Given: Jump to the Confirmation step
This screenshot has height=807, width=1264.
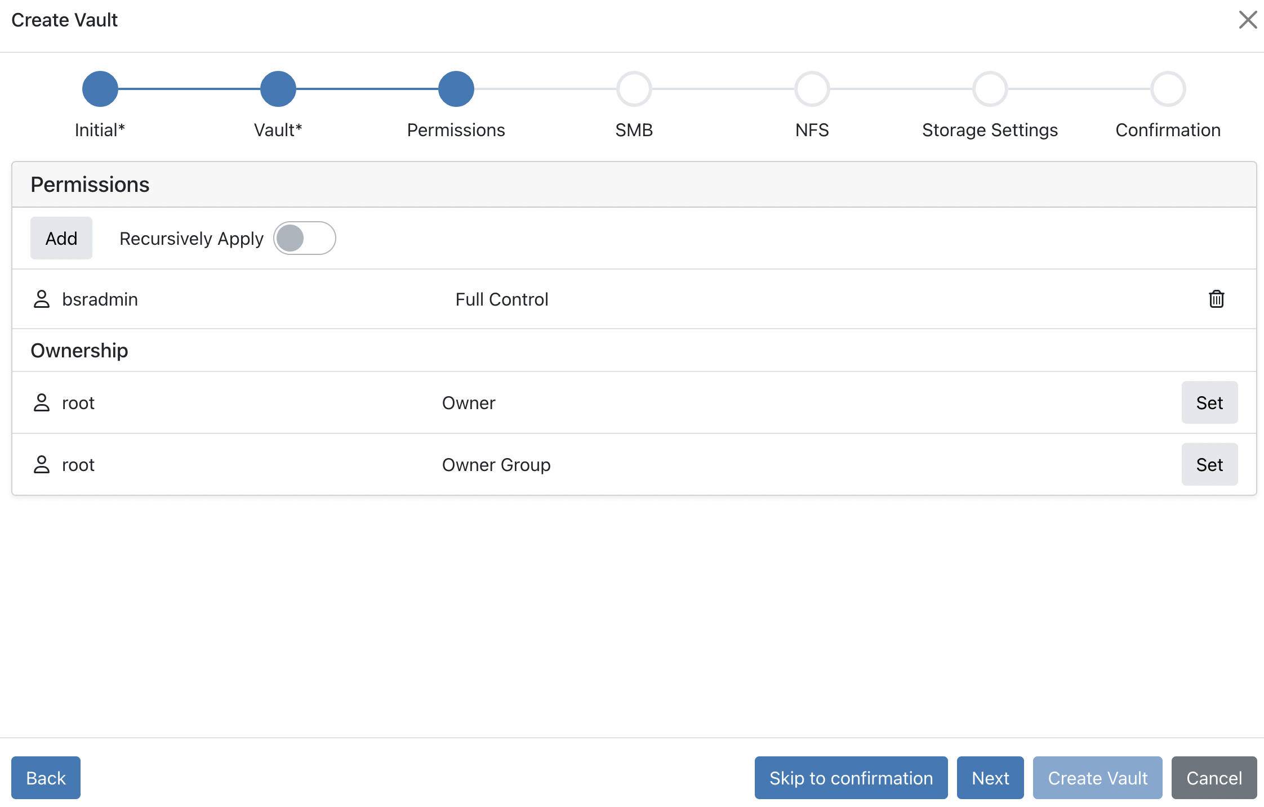Looking at the screenshot, I should click(1168, 89).
